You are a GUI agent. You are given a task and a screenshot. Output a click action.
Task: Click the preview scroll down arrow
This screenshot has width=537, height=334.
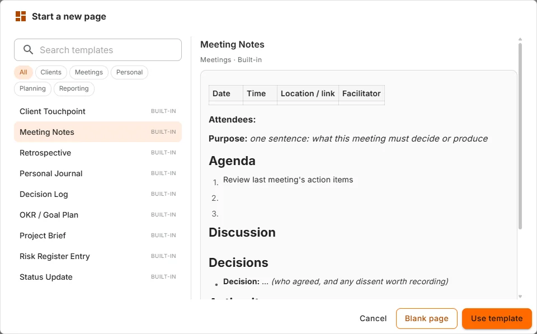coord(520,297)
